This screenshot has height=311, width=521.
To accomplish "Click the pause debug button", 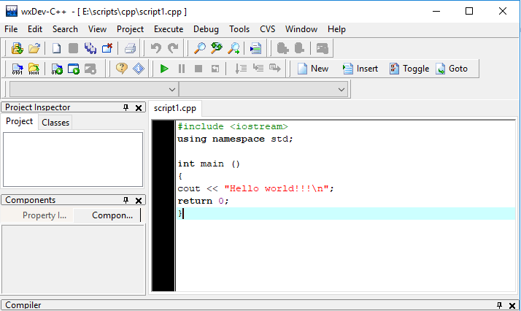I will (x=182, y=69).
